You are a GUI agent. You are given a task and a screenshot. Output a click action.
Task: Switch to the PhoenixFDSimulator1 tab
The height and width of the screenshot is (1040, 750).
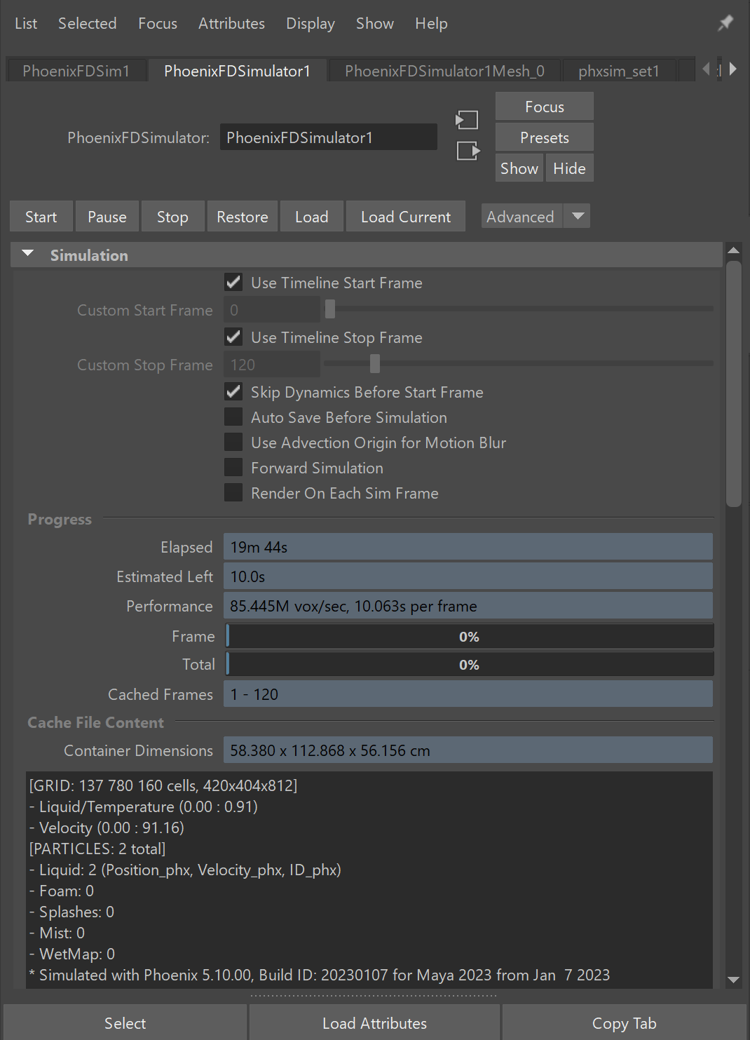pyautogui.click(x=238, y=71)
